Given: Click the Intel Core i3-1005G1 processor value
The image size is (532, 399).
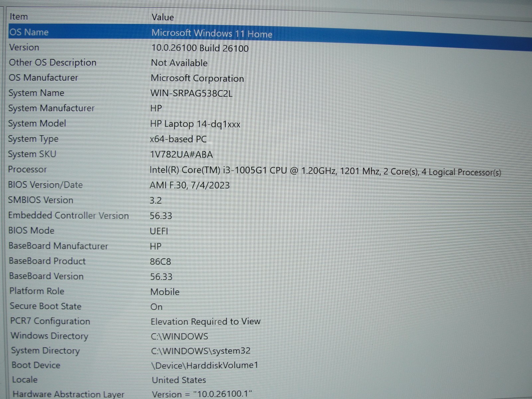Looking at the screenshot, I should click(x=325, y=171).
